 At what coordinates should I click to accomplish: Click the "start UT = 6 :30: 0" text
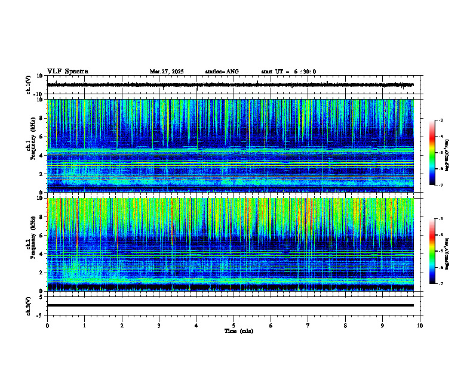(x=288, y=72)
